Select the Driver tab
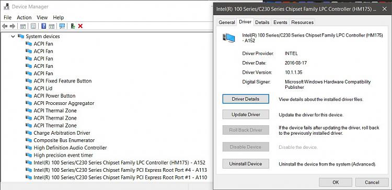The image size is (392, 190). coord(245,22)
